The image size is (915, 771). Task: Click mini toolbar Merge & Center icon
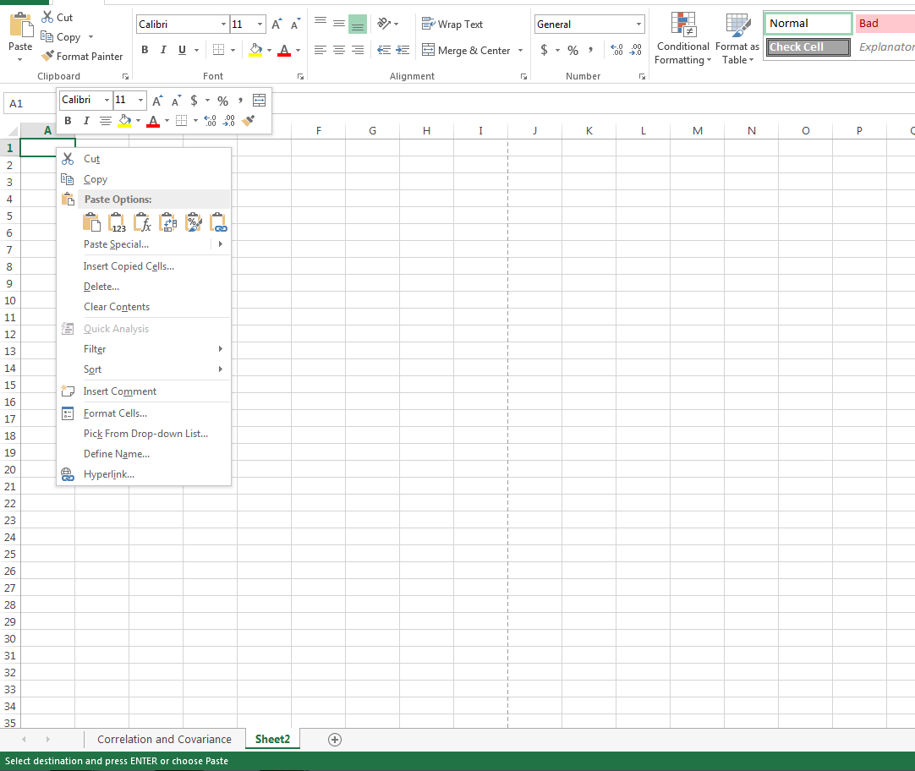[259, 101]
